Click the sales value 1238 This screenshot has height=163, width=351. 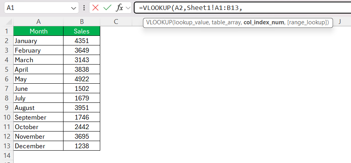click(82, 146)
